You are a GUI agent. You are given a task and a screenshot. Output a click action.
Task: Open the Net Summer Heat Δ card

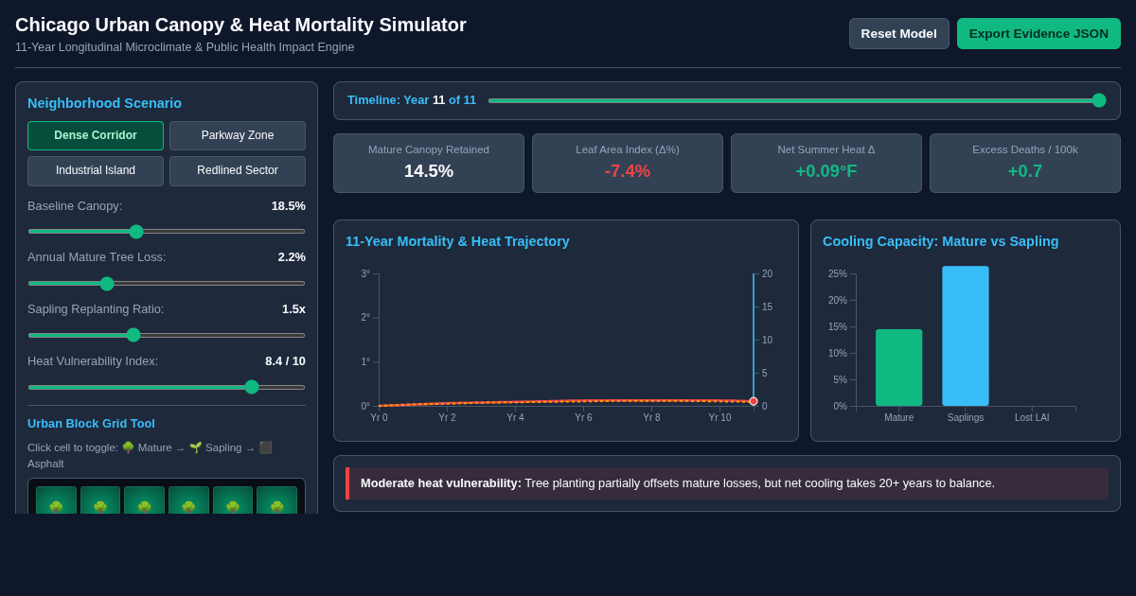(x=826, y=163)
